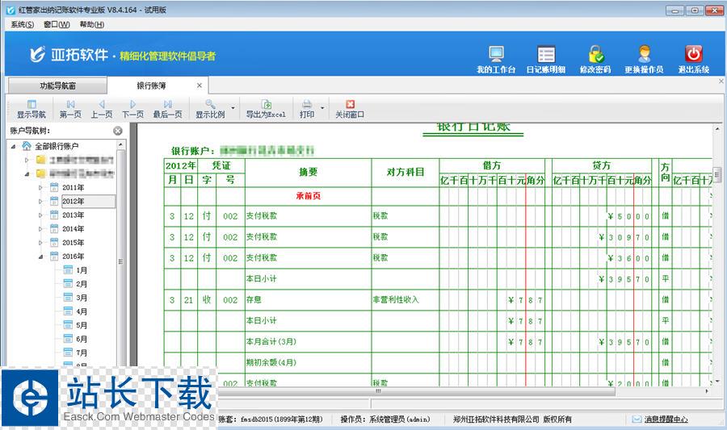Go to 上一页 of the ledger
Image resolution: width=727 pixels, height=430 pixels.
point(102,109)
